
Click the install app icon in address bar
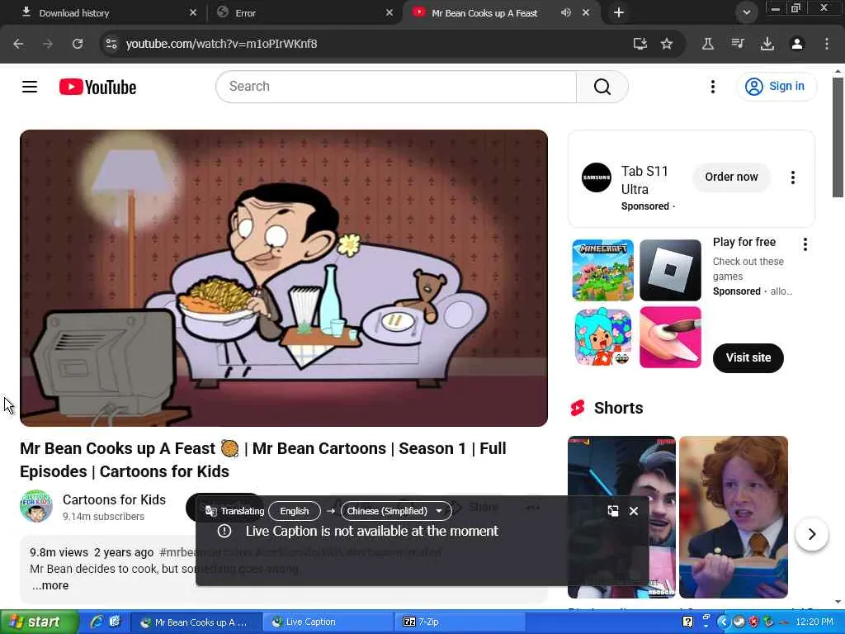point(640,44)
